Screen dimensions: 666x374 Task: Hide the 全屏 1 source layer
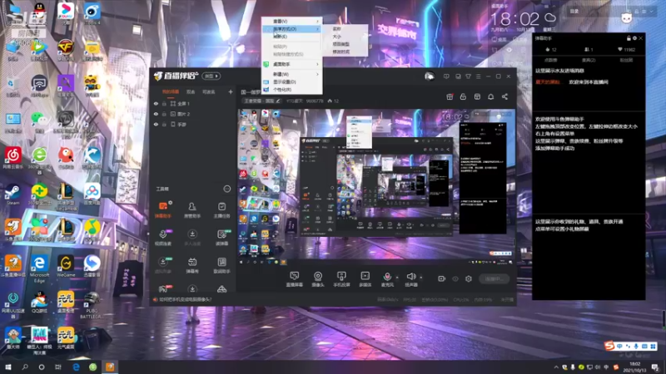[156, 103]
